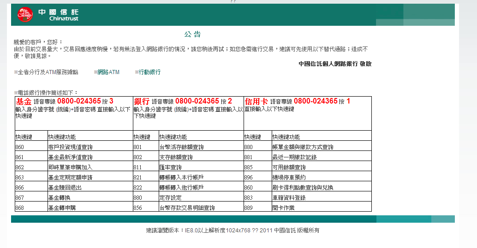Click the 公告 announcement heading

click(192, 35)
